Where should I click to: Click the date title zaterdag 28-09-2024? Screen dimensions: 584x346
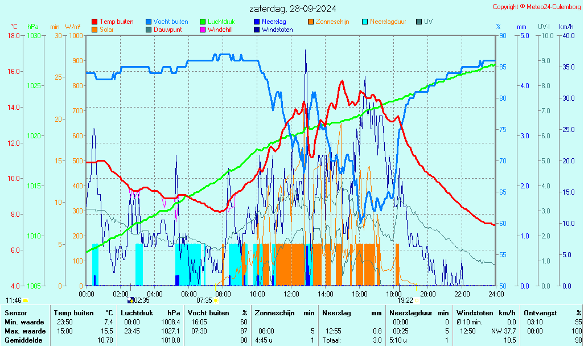[x=292, y=9]
